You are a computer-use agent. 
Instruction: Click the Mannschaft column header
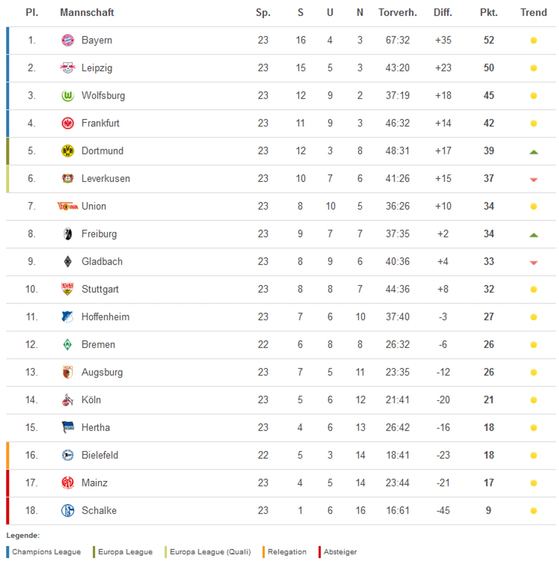point(87,13)
